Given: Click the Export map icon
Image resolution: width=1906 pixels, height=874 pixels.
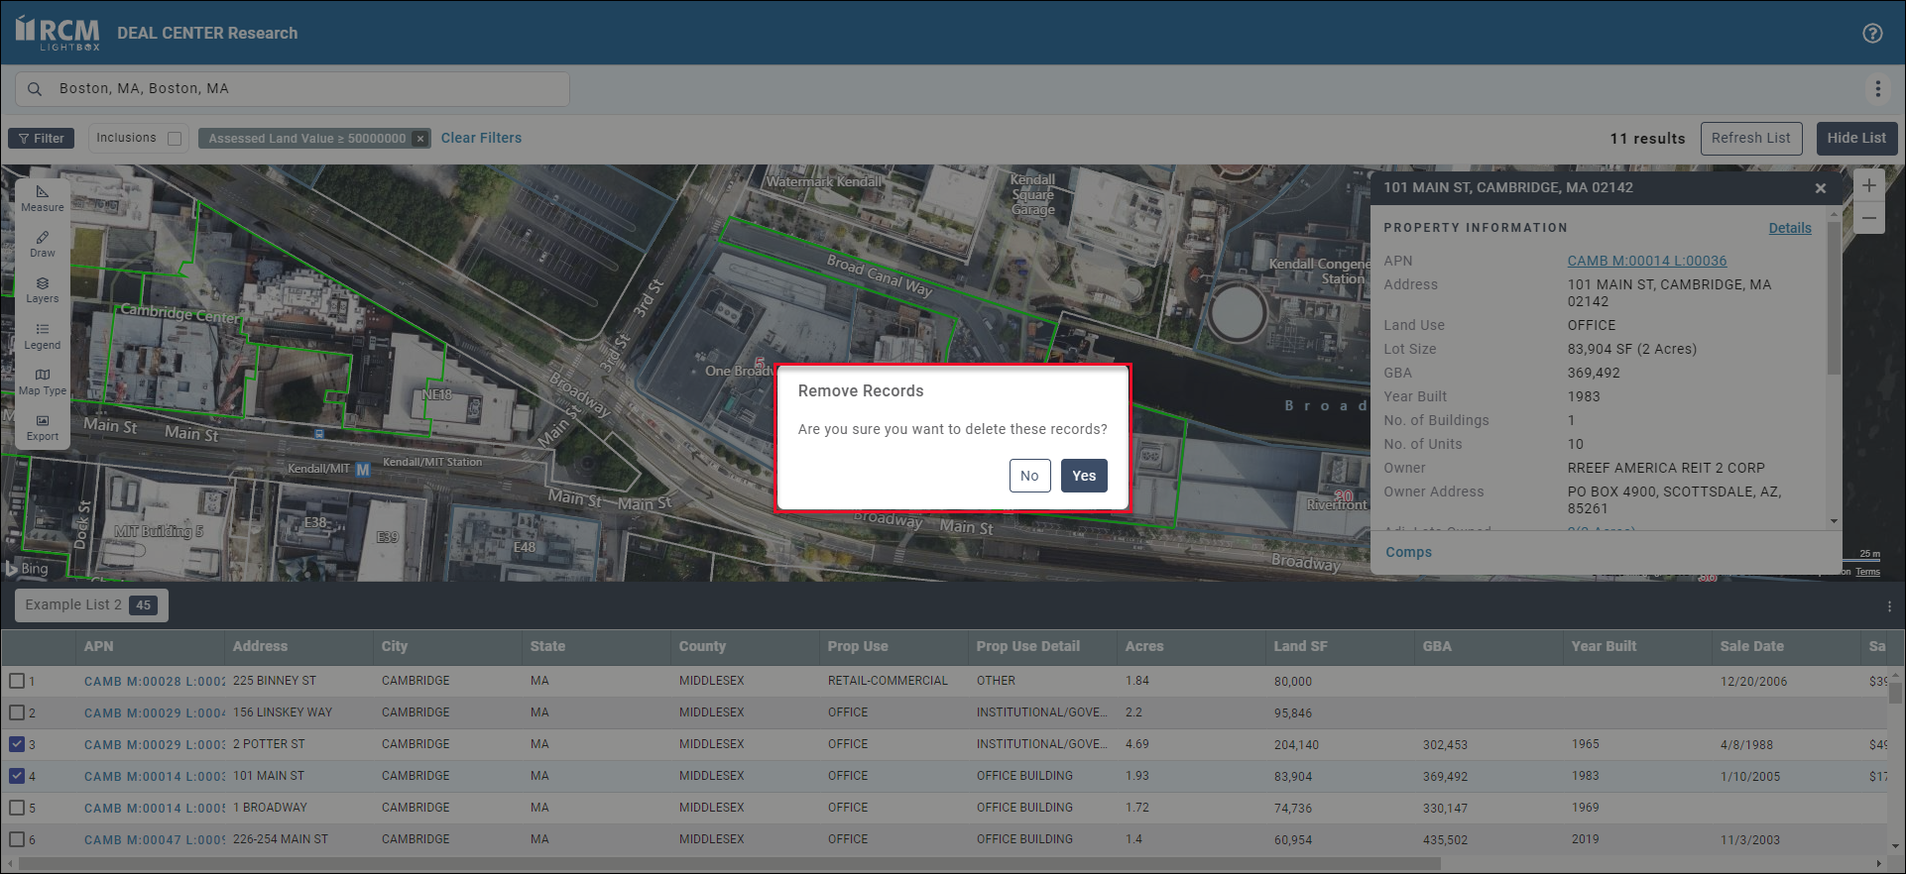Looking at the screenshot, I should [x=42, y=427].
